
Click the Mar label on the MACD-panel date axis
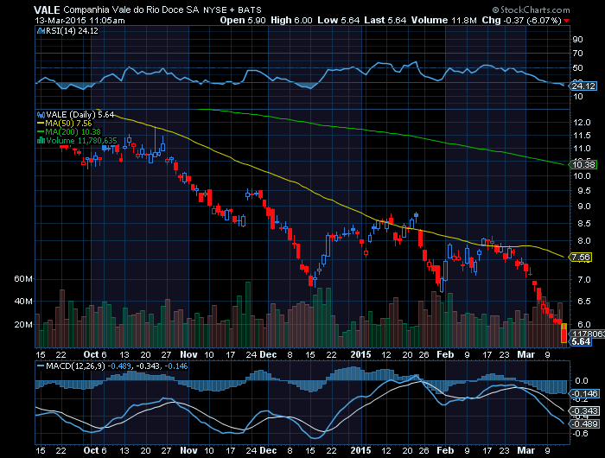point(525,450)
